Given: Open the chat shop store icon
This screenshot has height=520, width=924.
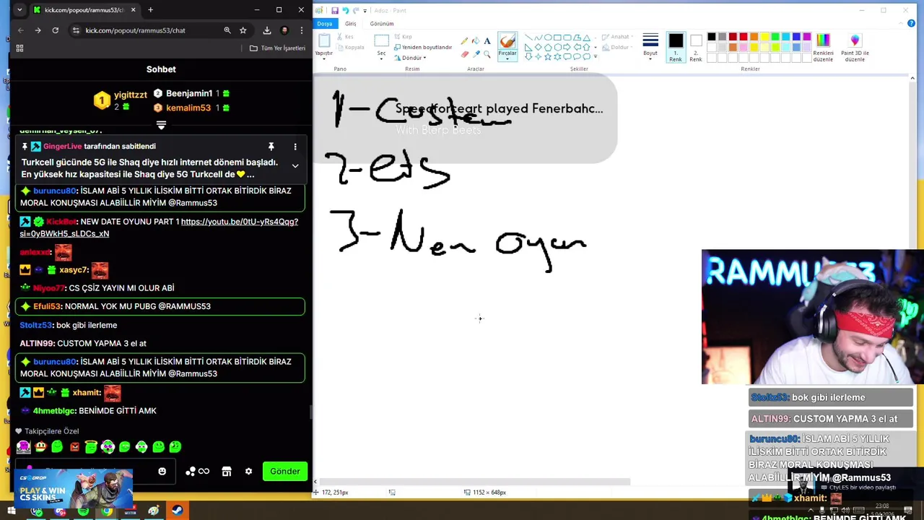Looking at the screenshot, I should (227, 472).
